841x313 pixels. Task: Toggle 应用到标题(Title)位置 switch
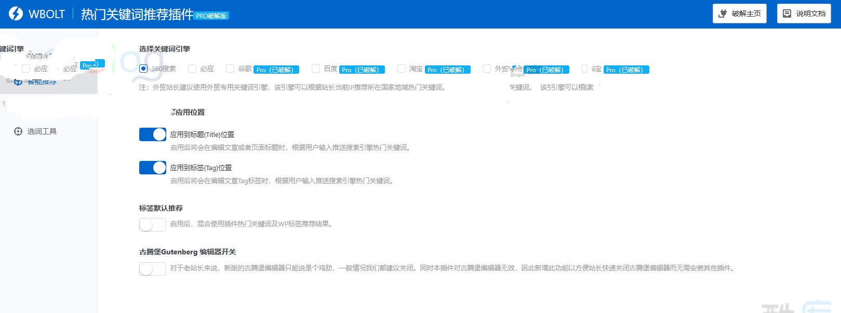pos(153,134)
